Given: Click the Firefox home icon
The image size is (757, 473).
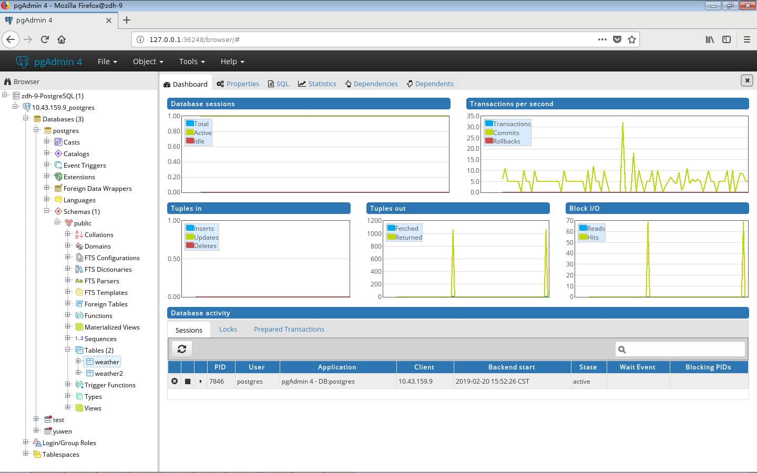Looking at the screenshot, I should point(62,39).
